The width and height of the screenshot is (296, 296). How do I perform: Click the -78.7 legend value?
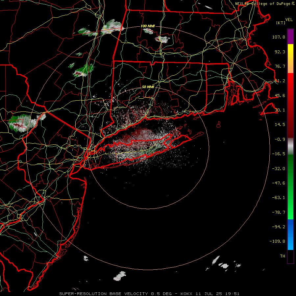(279, 212)
